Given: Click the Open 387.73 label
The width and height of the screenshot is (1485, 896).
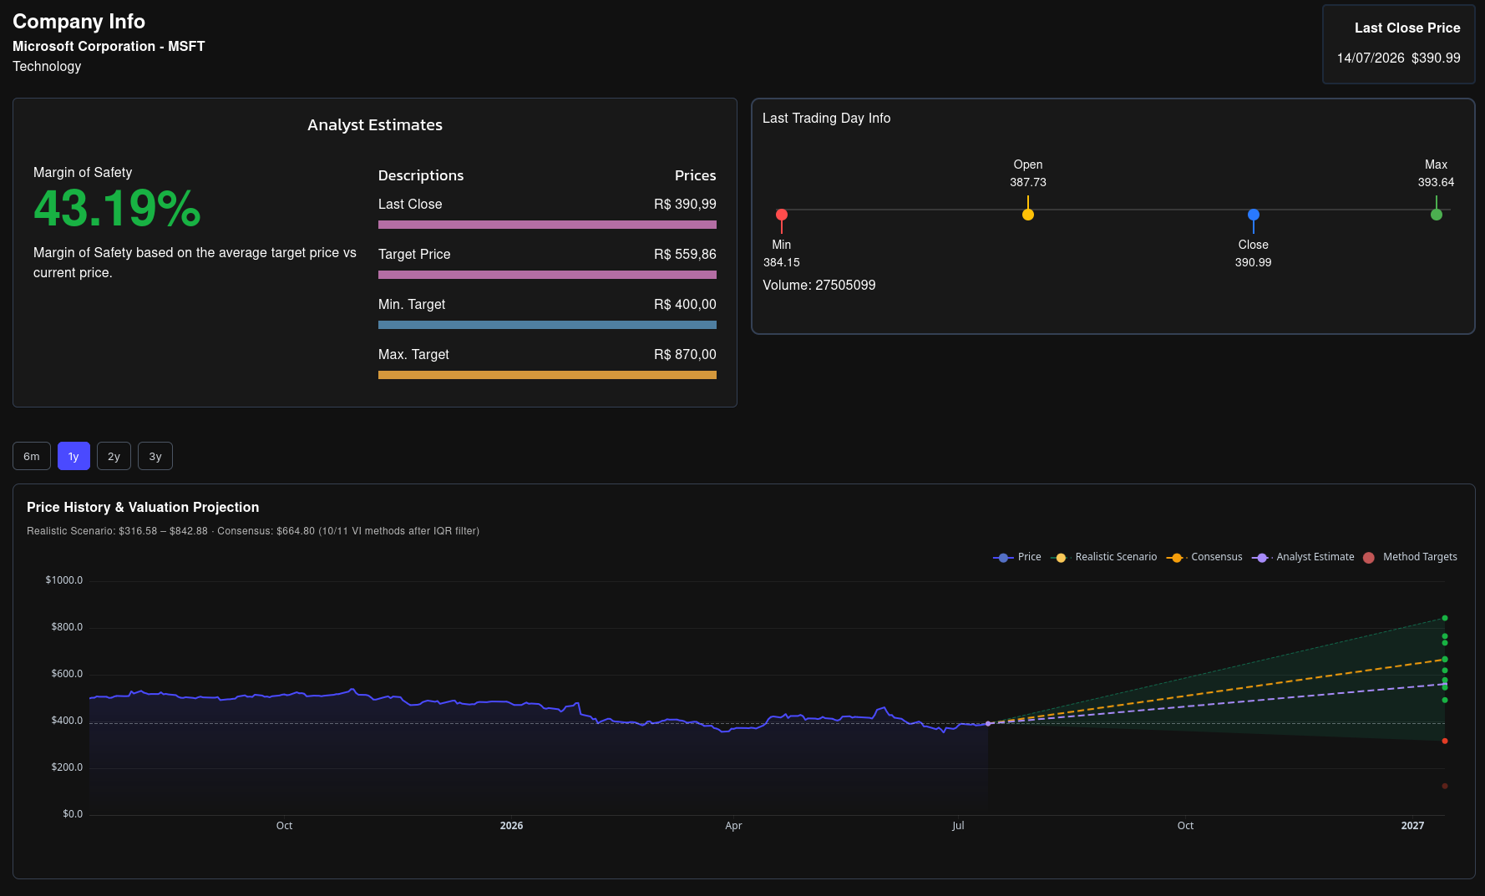Looking at the screenshot, I should 1028,173.
